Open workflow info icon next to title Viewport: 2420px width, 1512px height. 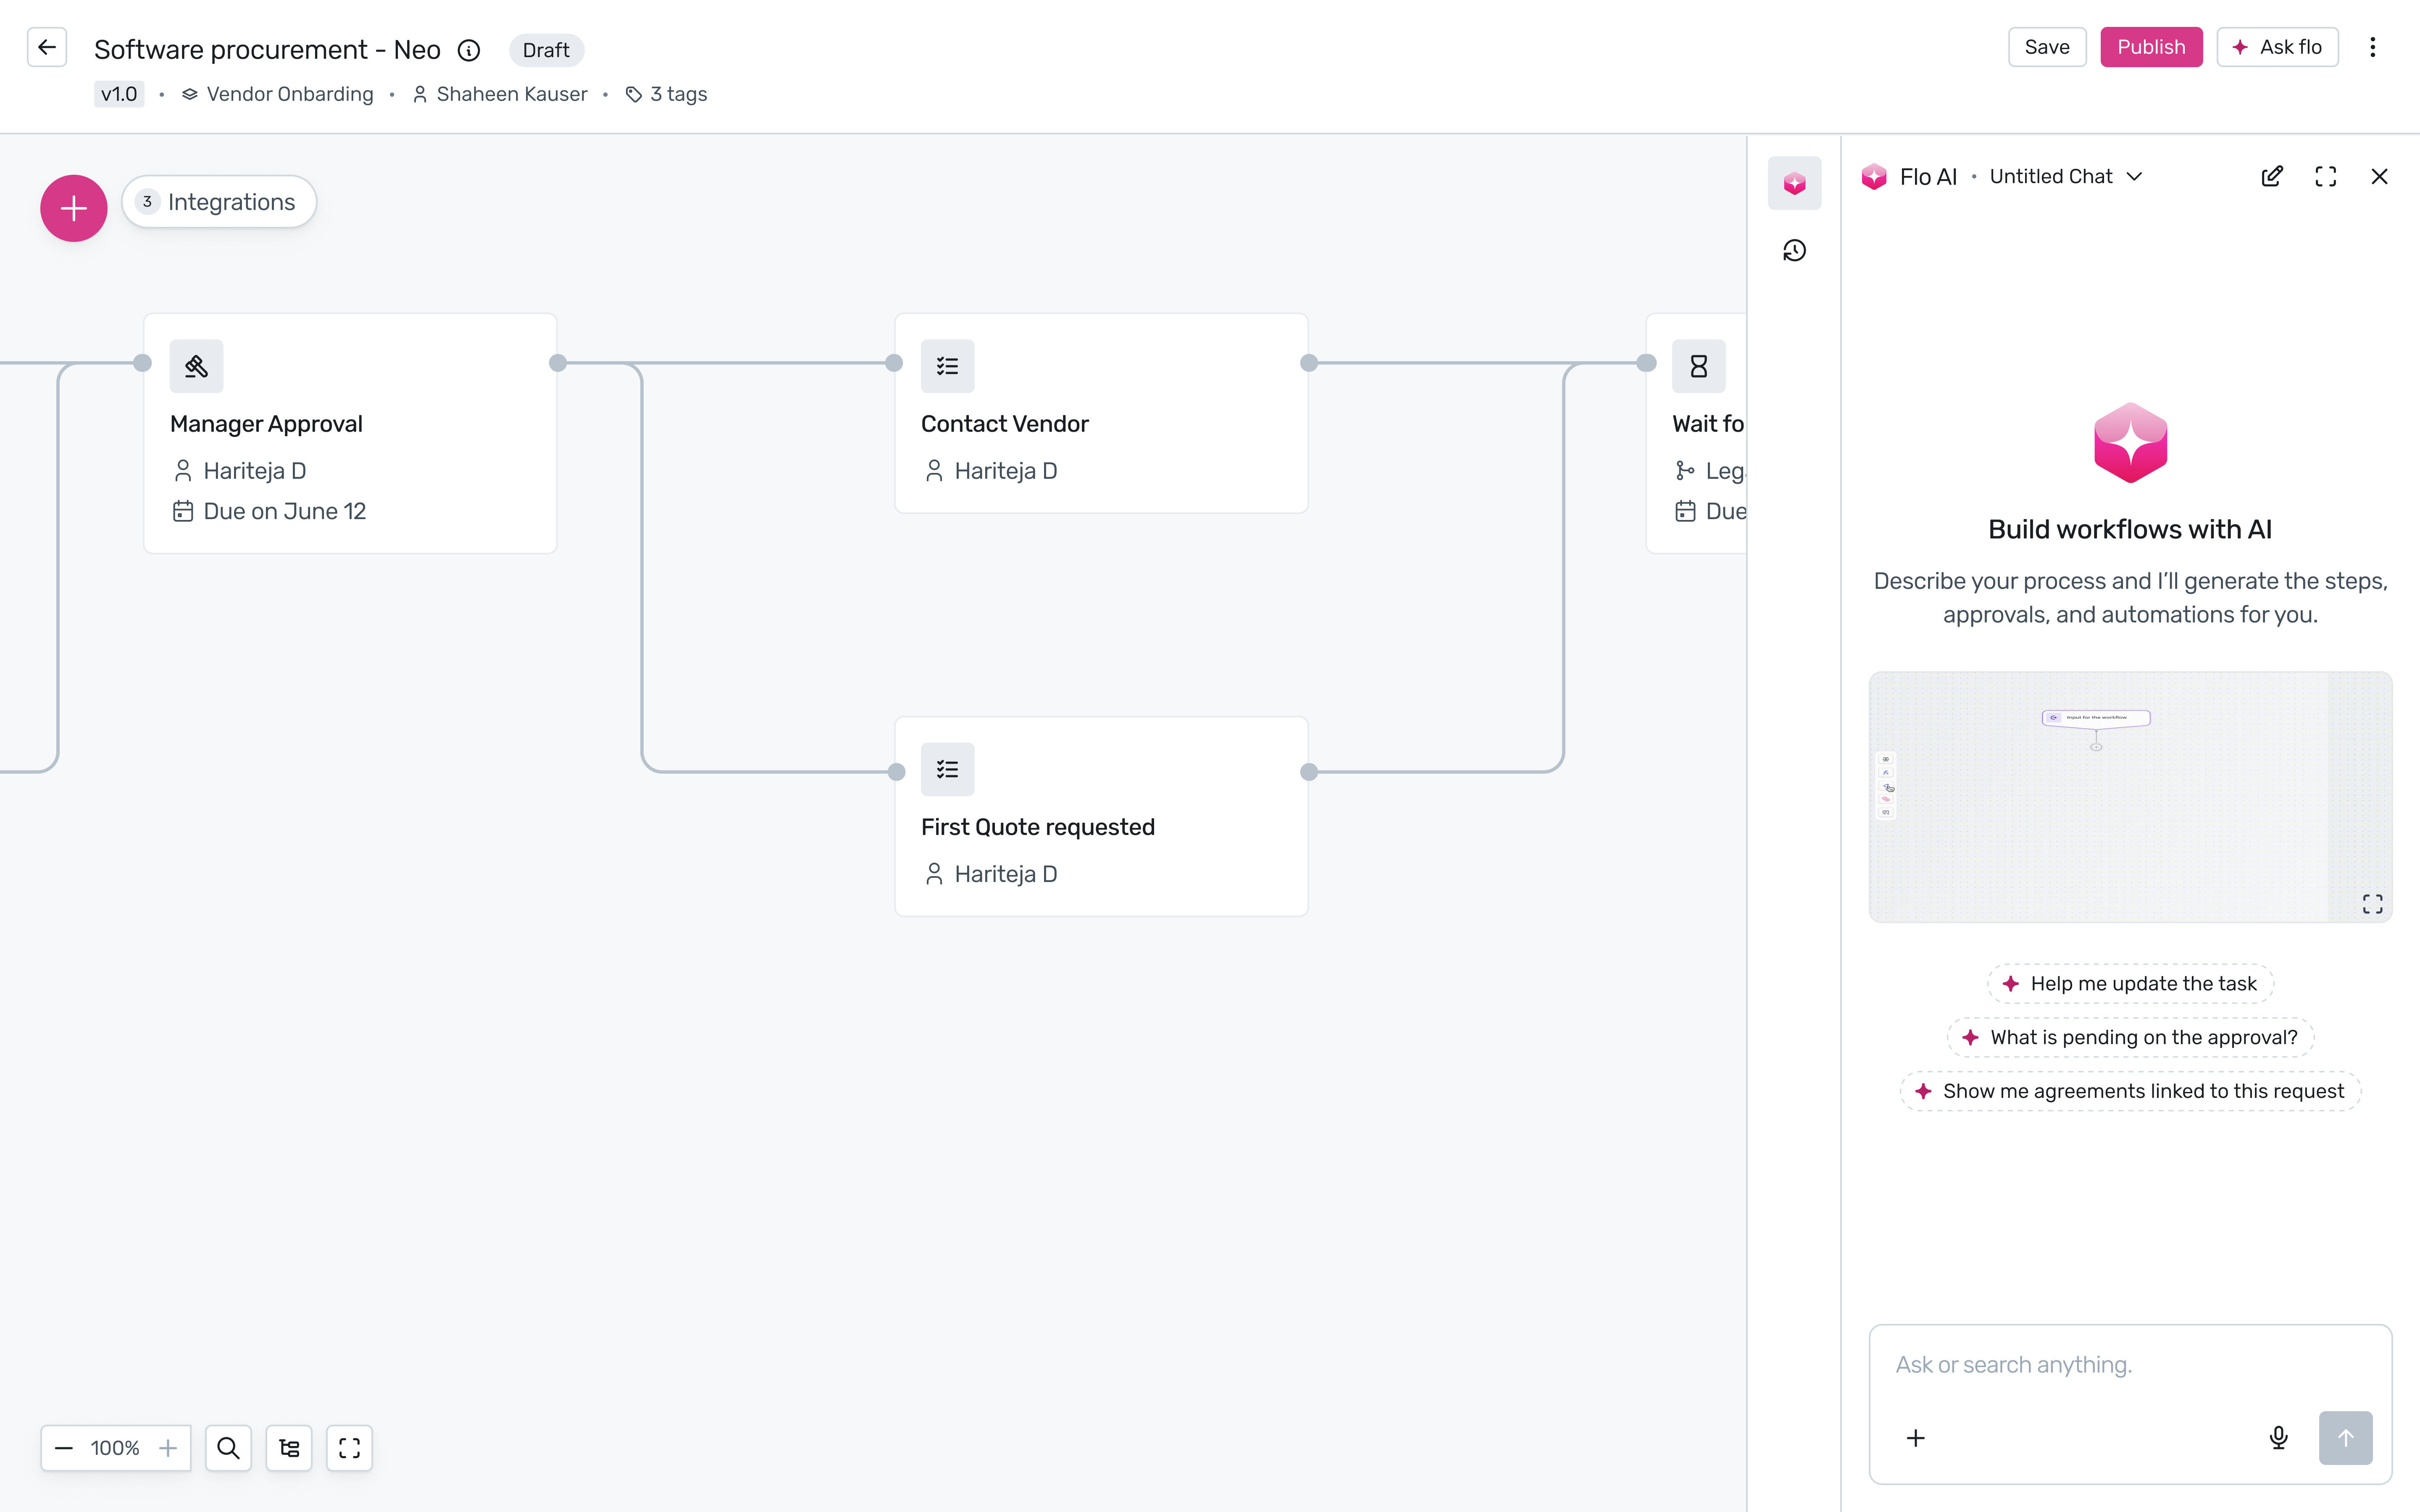coord(469,50)
